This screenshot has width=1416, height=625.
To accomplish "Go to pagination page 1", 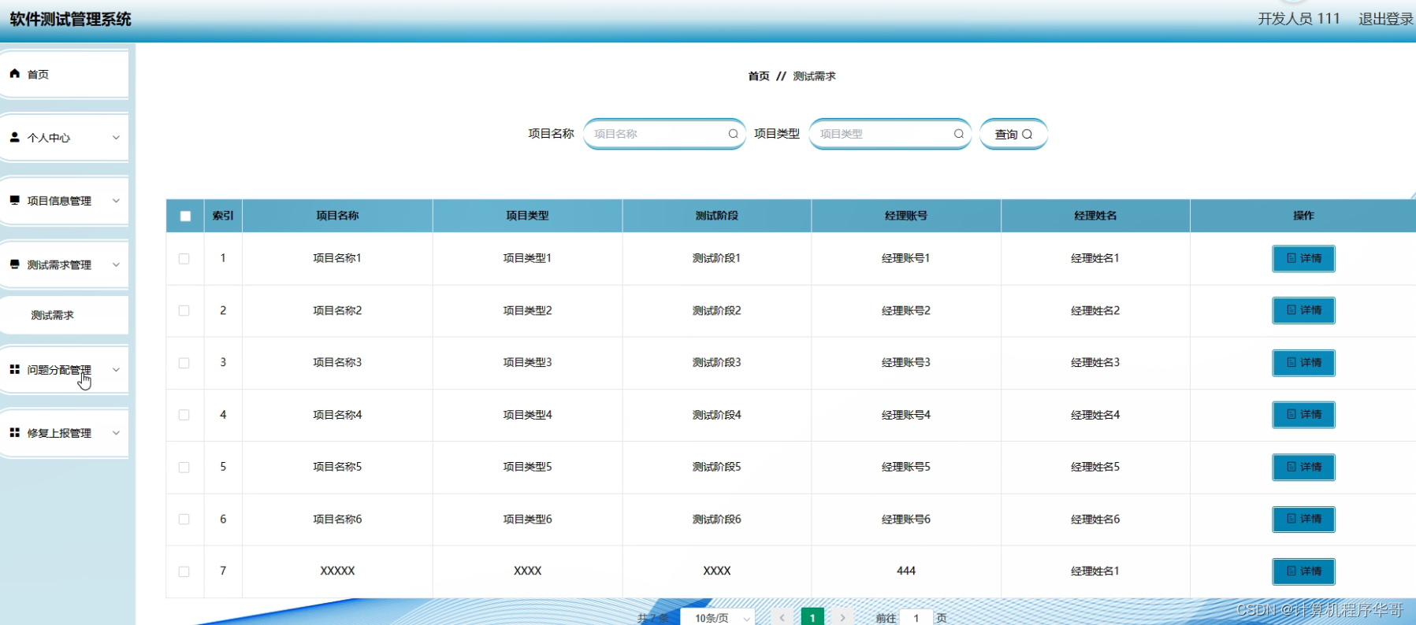I will point(812,618).
